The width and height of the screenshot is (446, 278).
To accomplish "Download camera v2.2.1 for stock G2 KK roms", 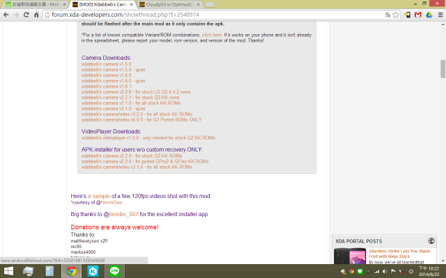I will (x=130, y=97).
